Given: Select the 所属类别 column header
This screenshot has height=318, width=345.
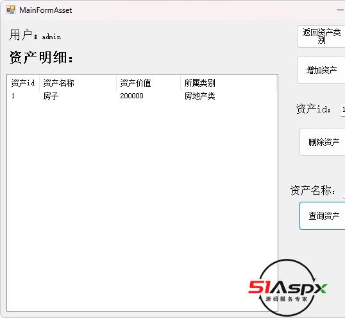Looking at the screenshot, I should pos(228,83).
